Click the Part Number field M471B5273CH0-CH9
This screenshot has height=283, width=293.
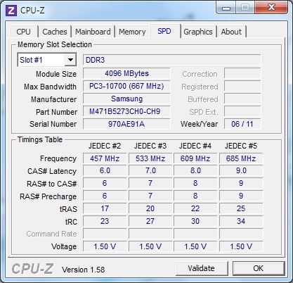tap(126, 111)
